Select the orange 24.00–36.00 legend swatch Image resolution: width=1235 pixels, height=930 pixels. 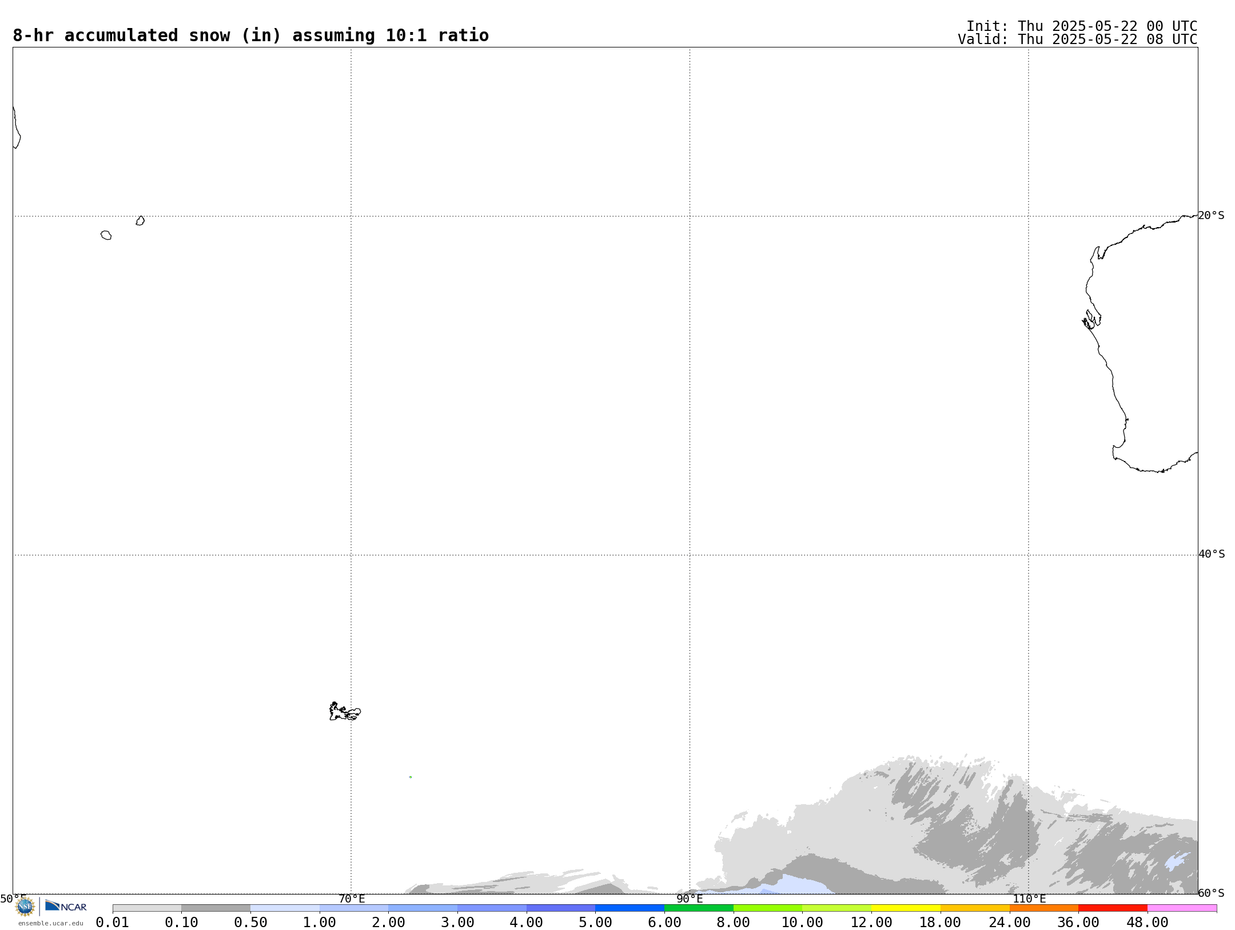[1044, 908]
